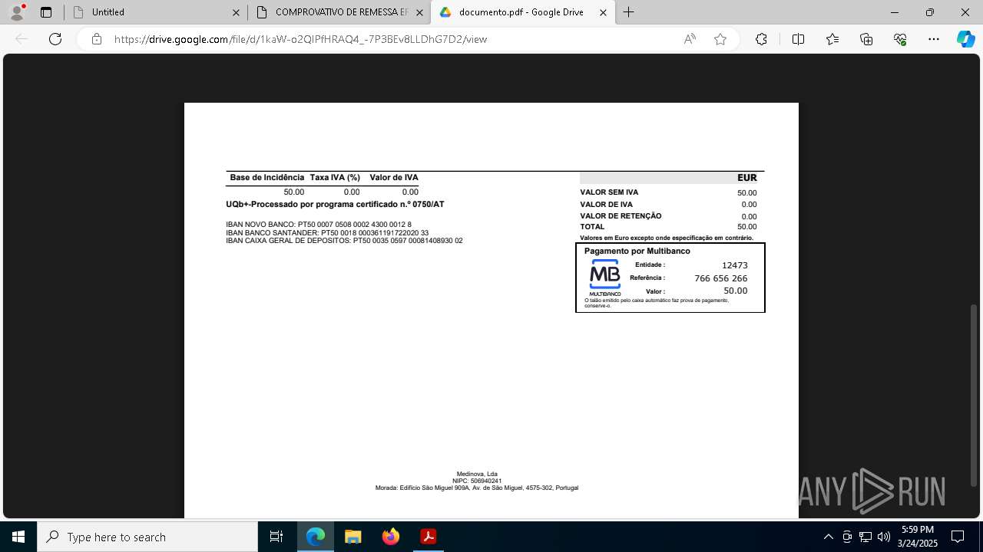The image size is (983, 552).
Task: Select Entidade value 12473
Action: point(735,265)
